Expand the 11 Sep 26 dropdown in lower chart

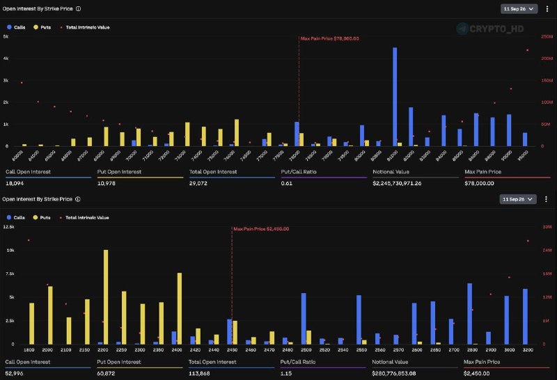point(517,199)
